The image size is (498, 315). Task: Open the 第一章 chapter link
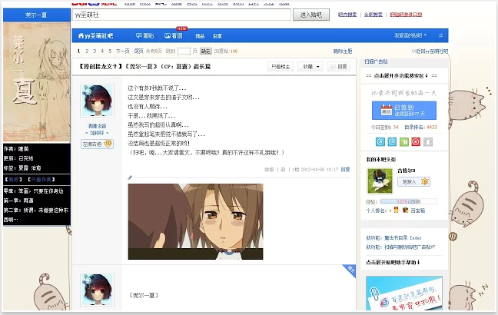click(x=18, y=201)
